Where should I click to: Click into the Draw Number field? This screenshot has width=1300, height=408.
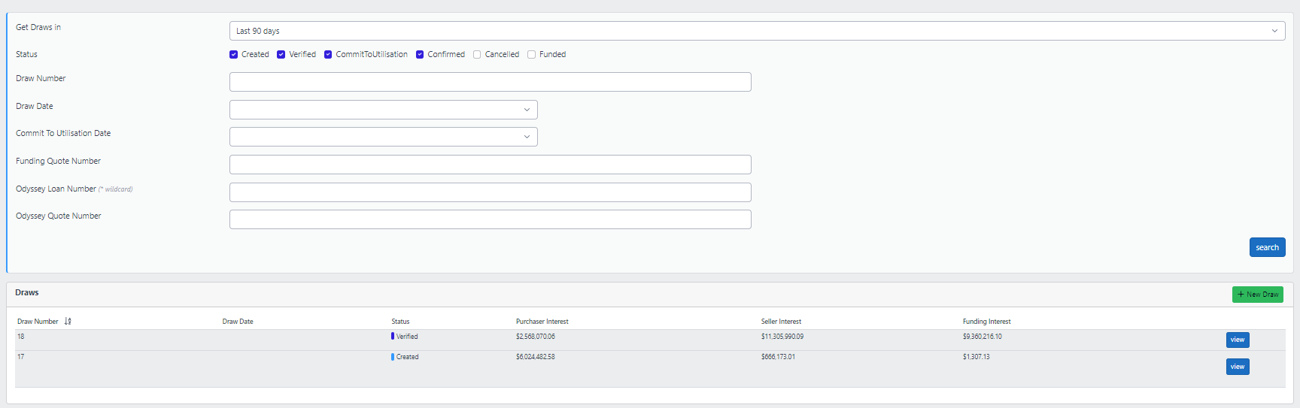[x=490, y=82]
